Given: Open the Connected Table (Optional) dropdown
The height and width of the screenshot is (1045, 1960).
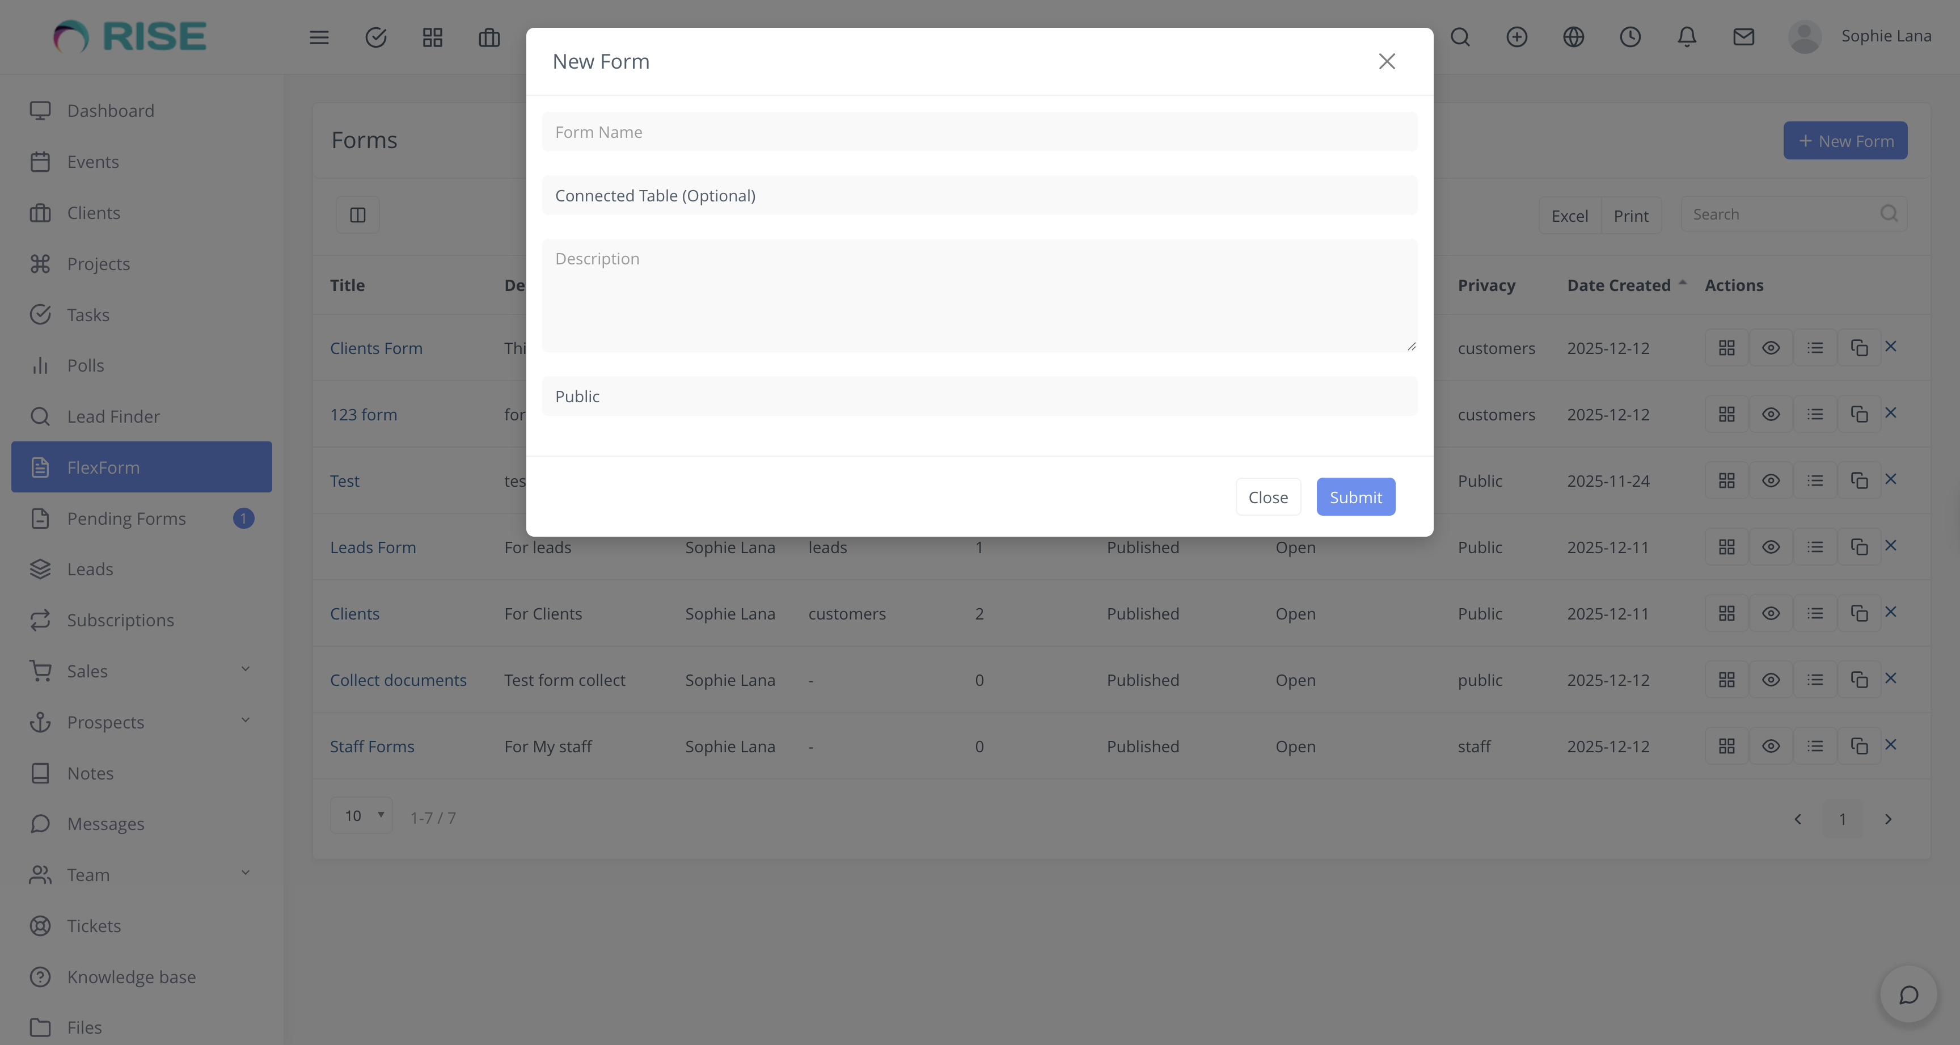Looking at the screenshot, I should [979, 196].
